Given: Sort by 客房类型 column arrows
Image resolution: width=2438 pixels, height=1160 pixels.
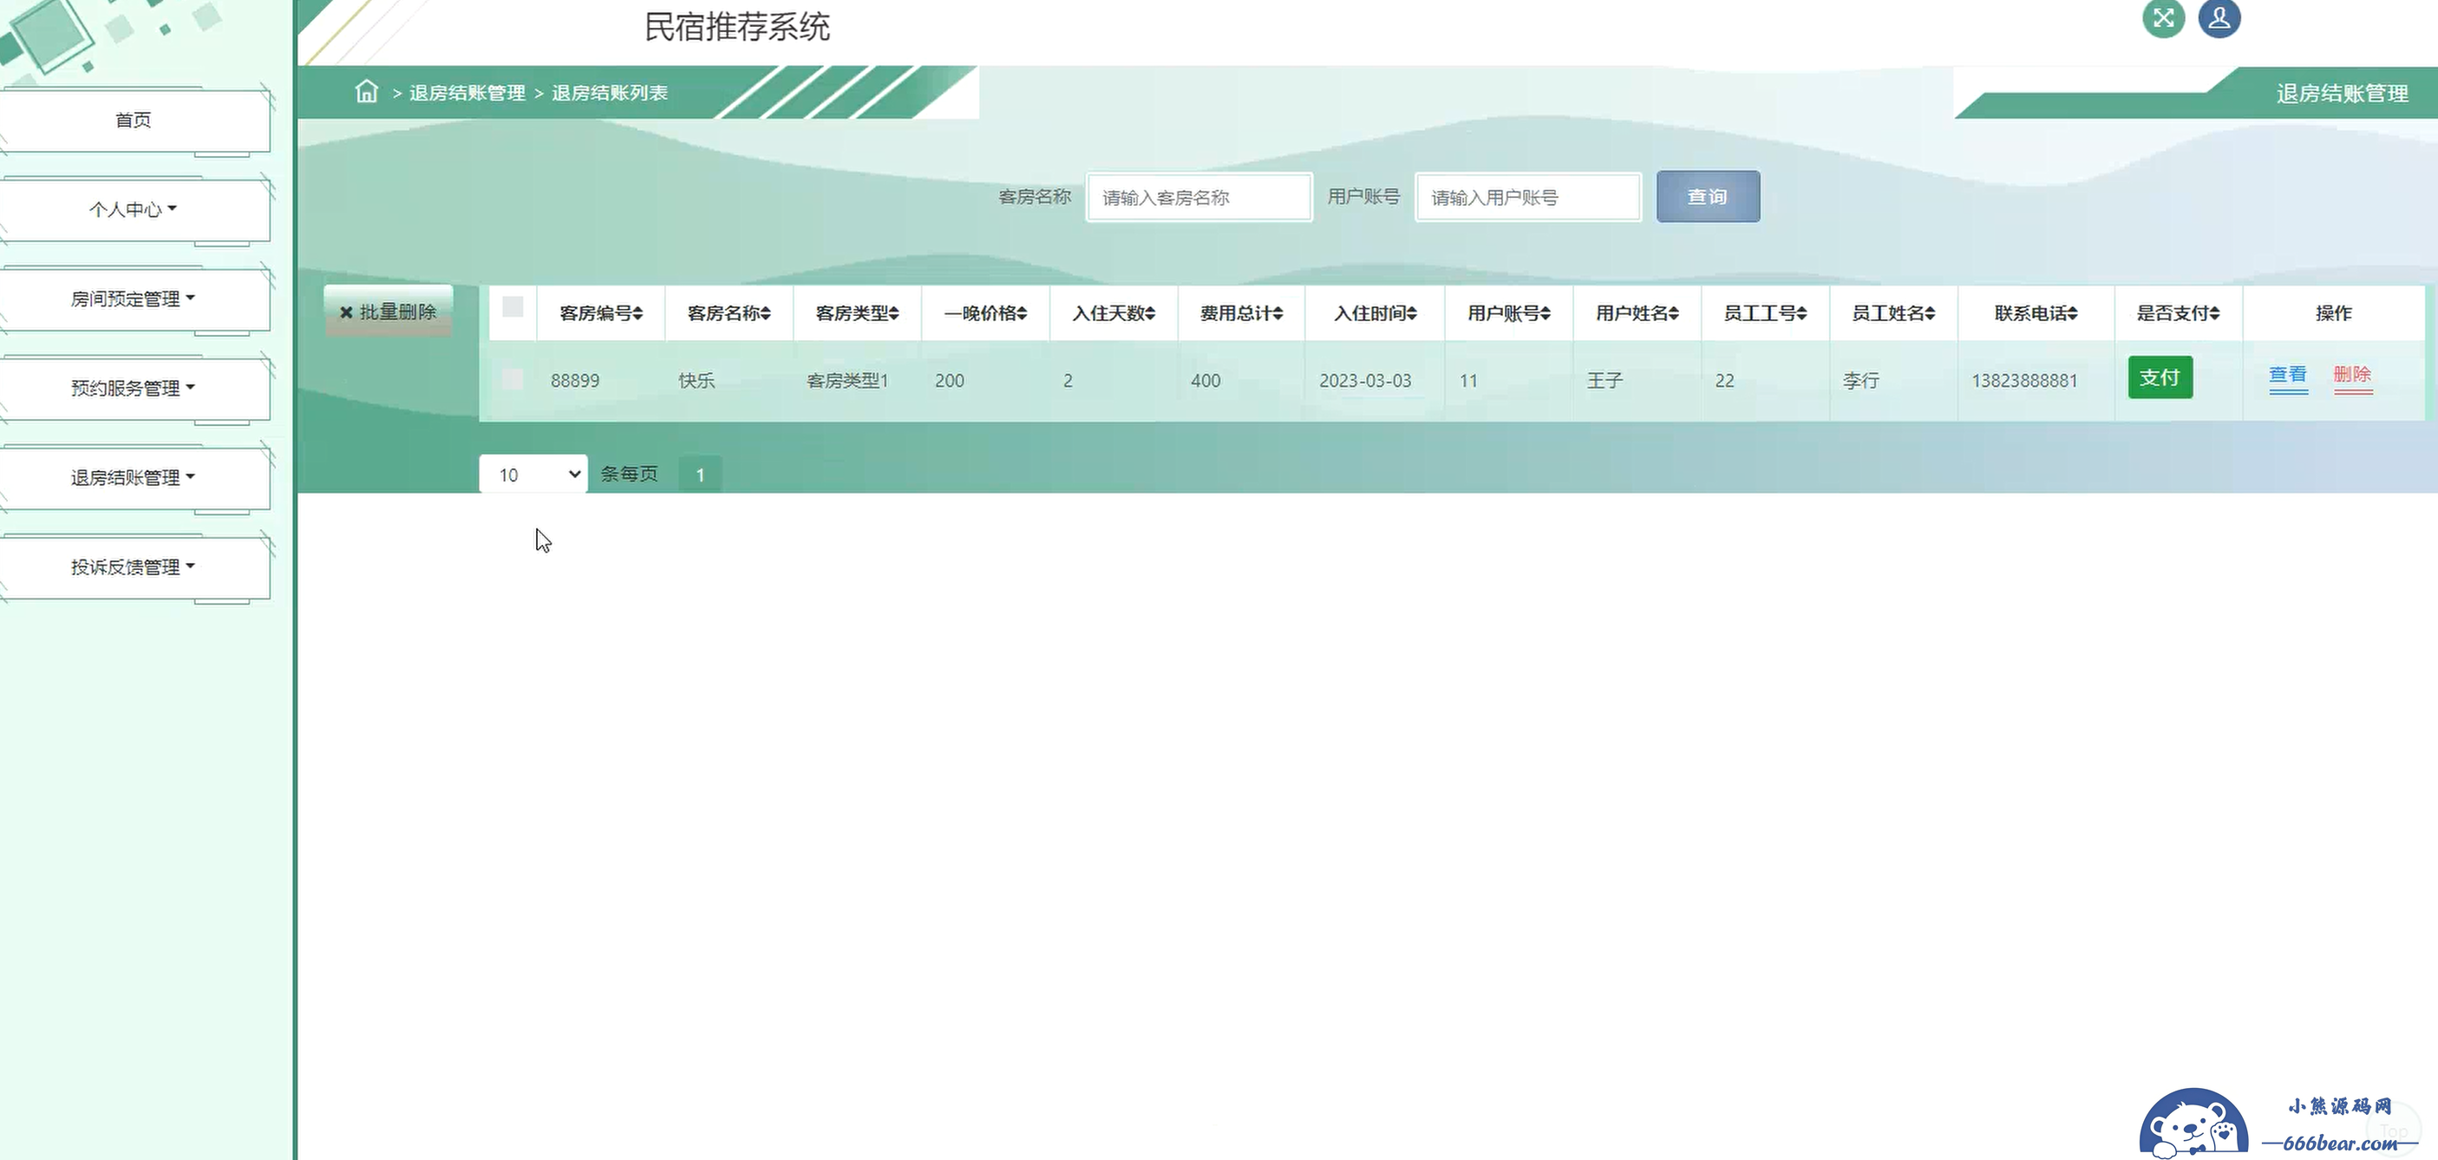Looking at the screenshot, I should point(893,313).
